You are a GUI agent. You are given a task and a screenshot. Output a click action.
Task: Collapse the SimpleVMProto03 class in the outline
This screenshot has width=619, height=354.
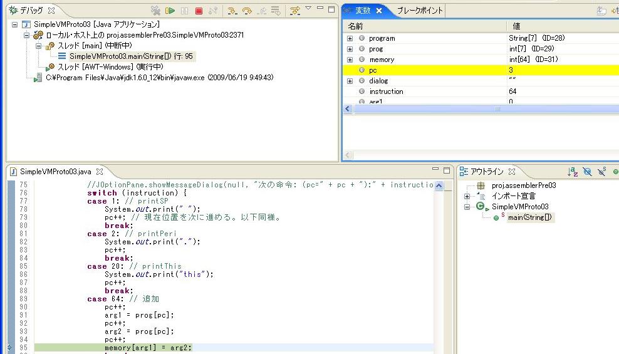[x=467, y=207]
